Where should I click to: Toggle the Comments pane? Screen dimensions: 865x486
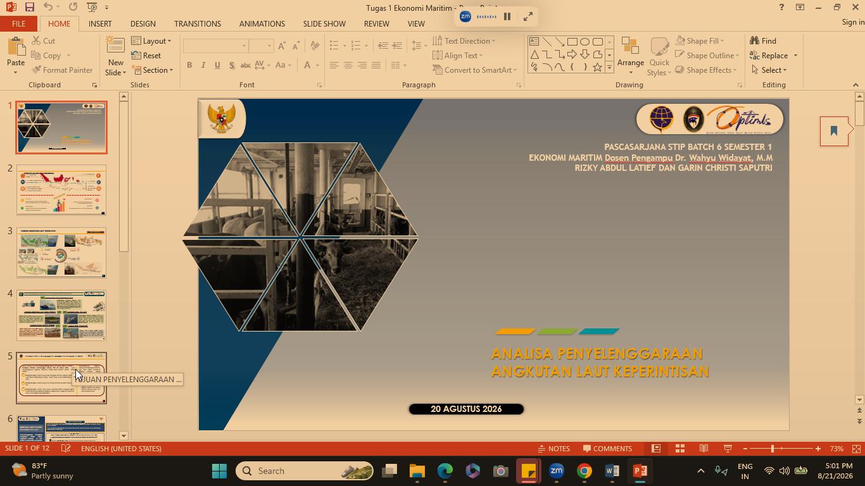[x=607, y=449]
